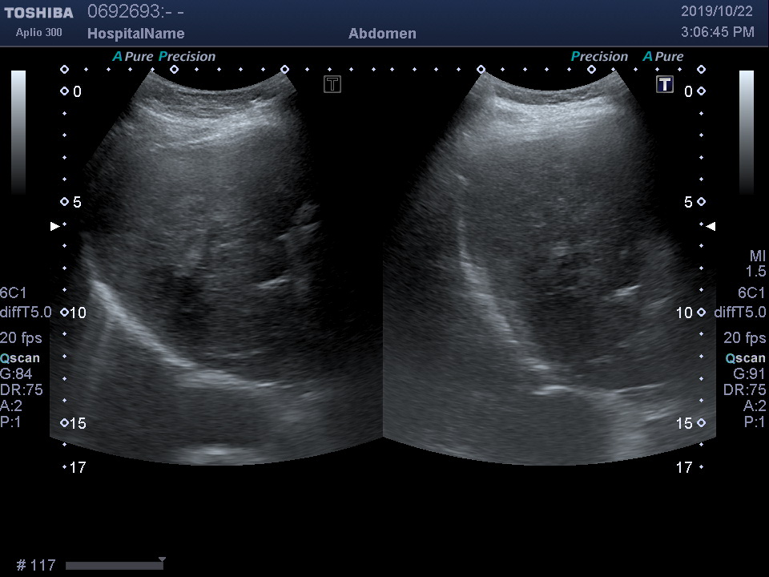The image size is (769, 577).
Task: Click the right A:2 value
Action: click(755, 406)
